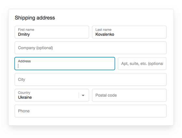Click the name Dmitry in the form

pyautogui.click(x=24, y=34)
